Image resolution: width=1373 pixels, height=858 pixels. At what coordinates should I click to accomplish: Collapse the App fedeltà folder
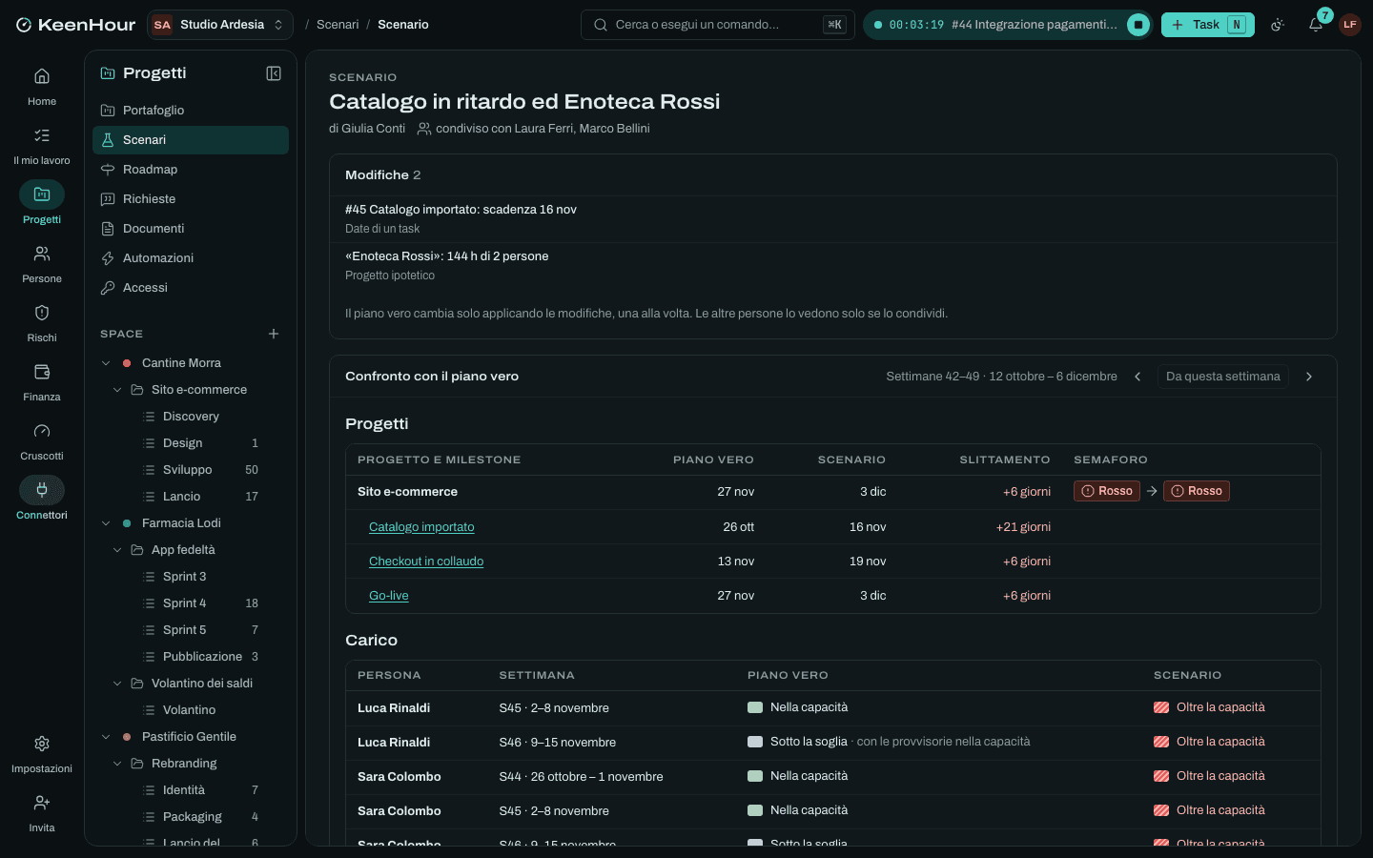pos(118,550)
